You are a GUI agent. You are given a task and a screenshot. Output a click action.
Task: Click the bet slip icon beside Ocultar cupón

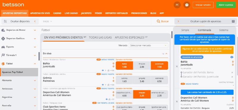tap(233, 21)
